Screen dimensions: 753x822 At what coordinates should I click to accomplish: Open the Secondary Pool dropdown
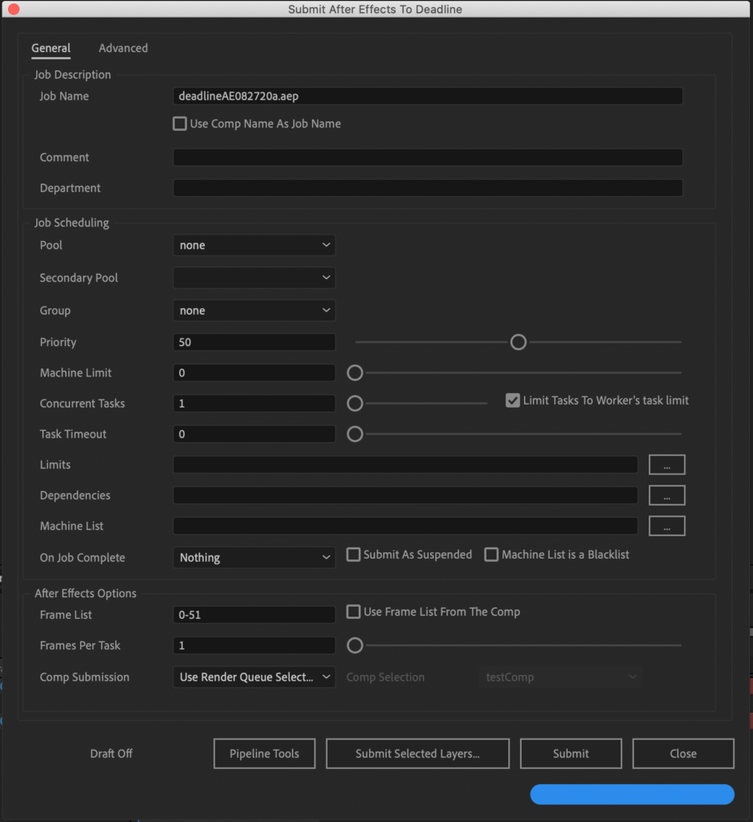[x=254, y=278]
